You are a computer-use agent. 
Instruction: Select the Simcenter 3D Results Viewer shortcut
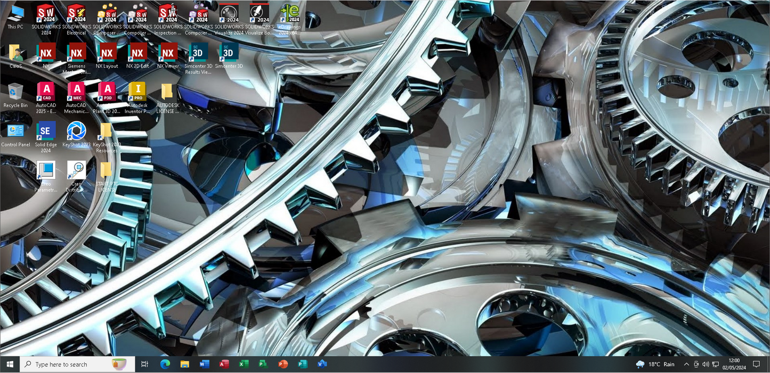(198, 59)
